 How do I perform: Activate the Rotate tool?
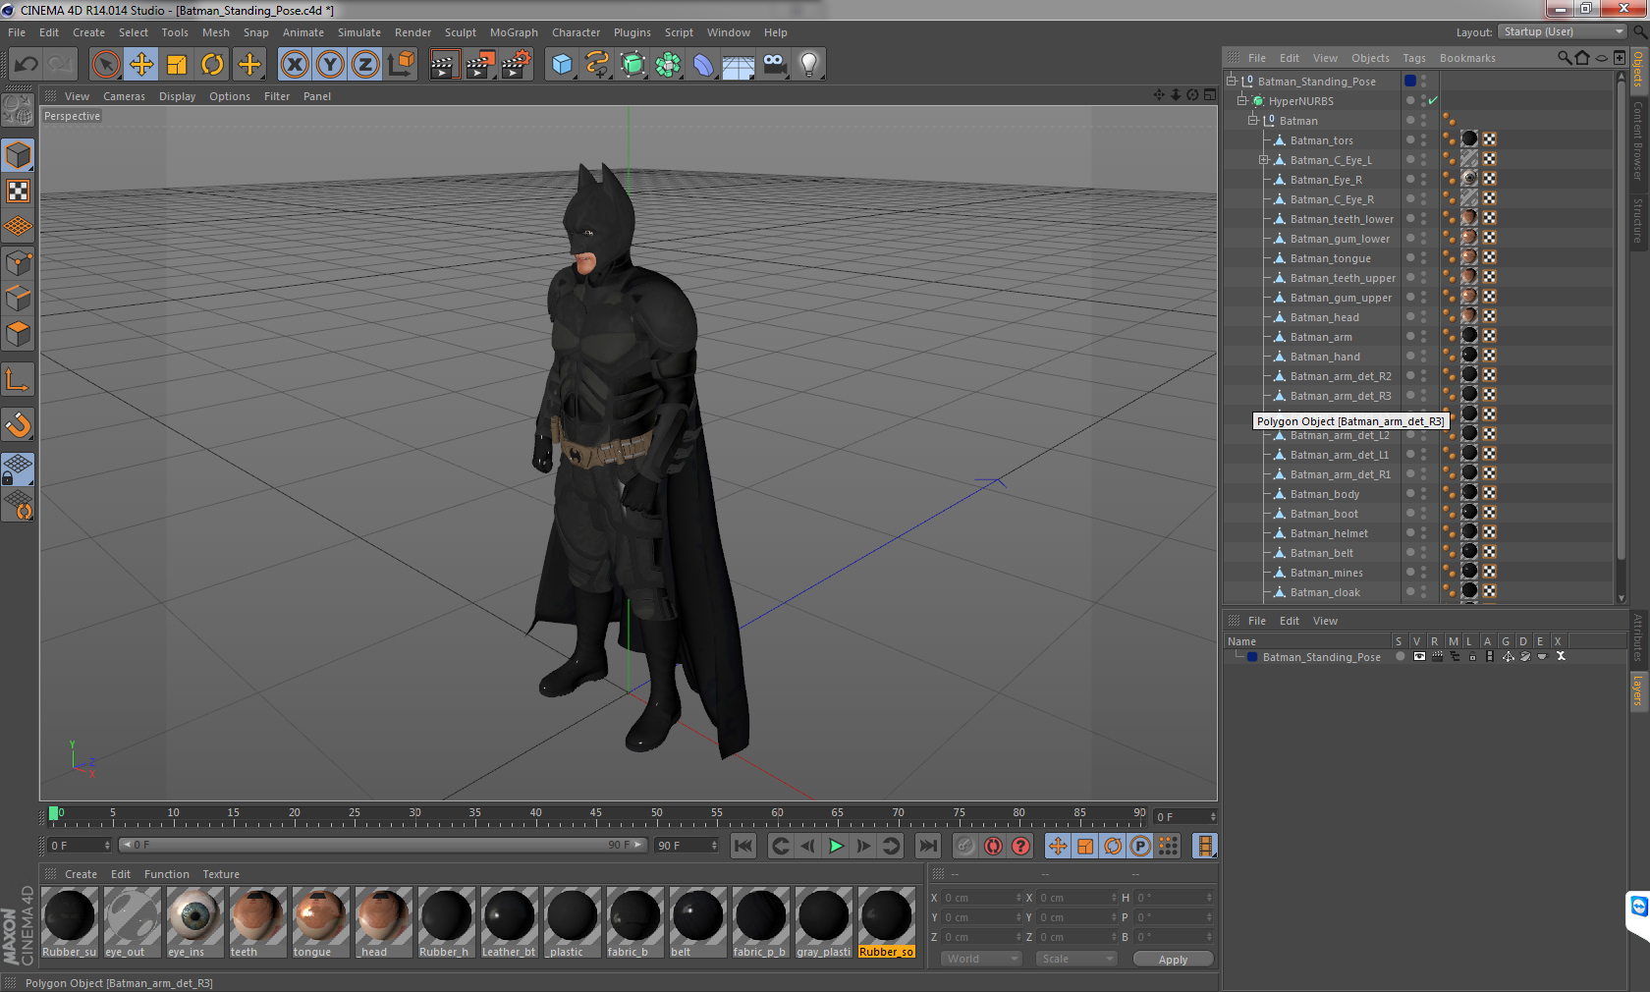point(212,65)
